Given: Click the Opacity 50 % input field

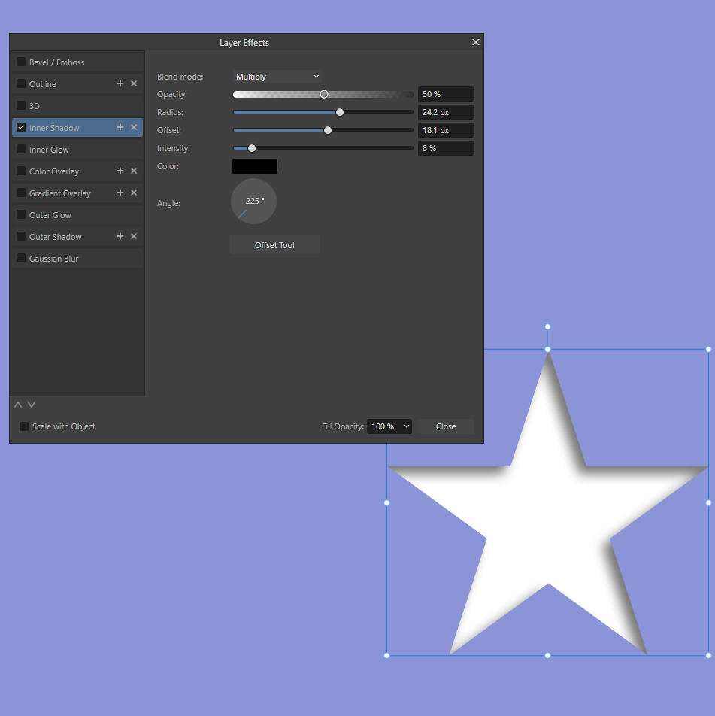Looking at the screenshot, I should coord(446,94).
